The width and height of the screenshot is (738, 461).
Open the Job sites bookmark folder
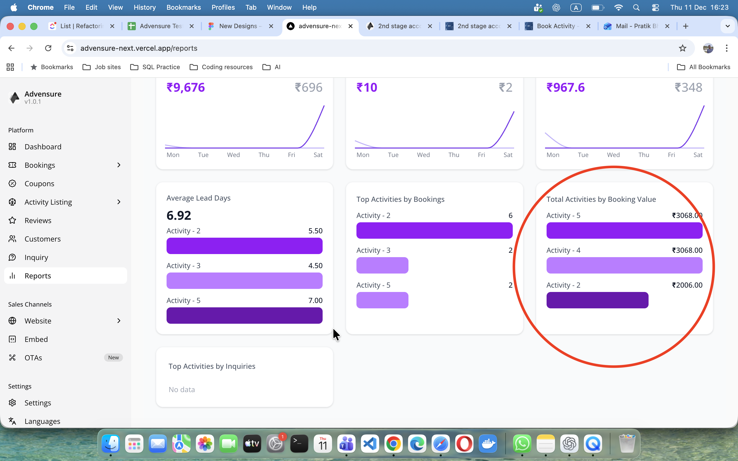click(x=102, y=67)
